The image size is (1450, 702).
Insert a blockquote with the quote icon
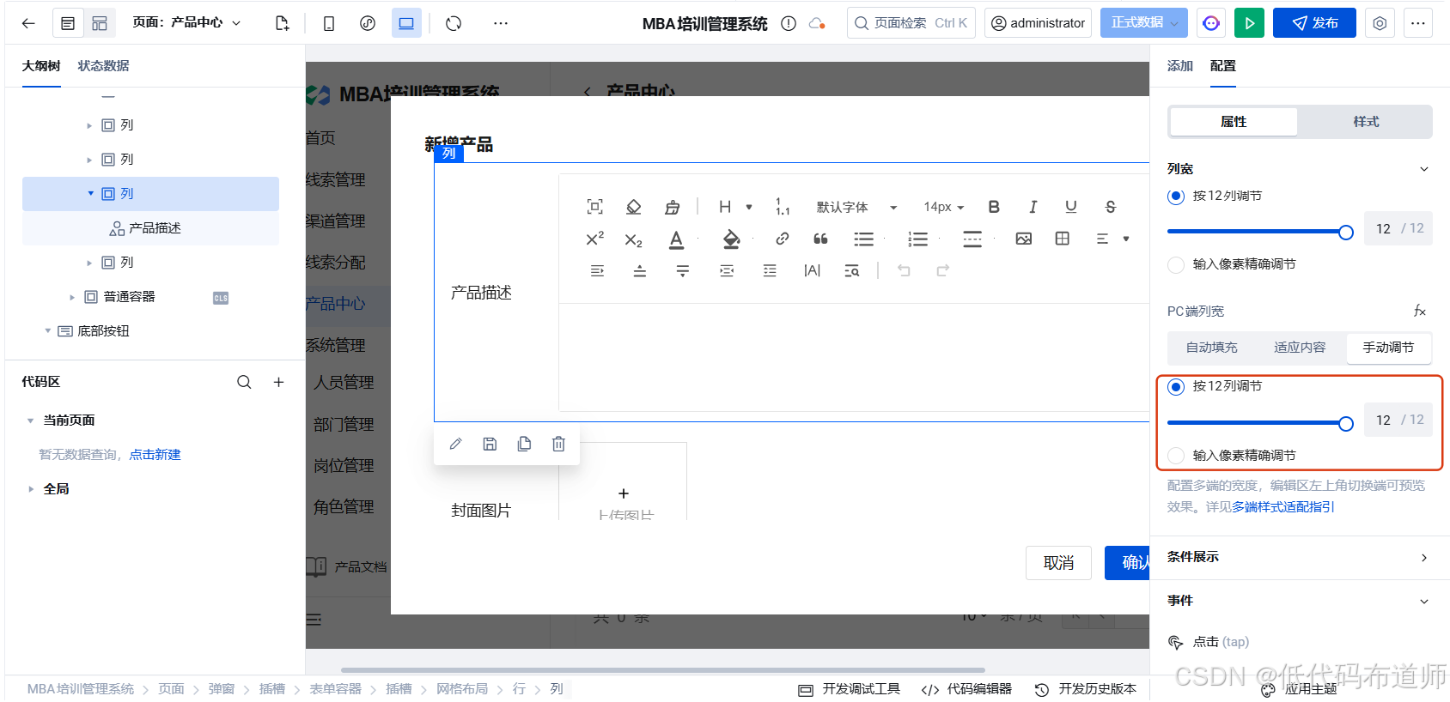820,239
